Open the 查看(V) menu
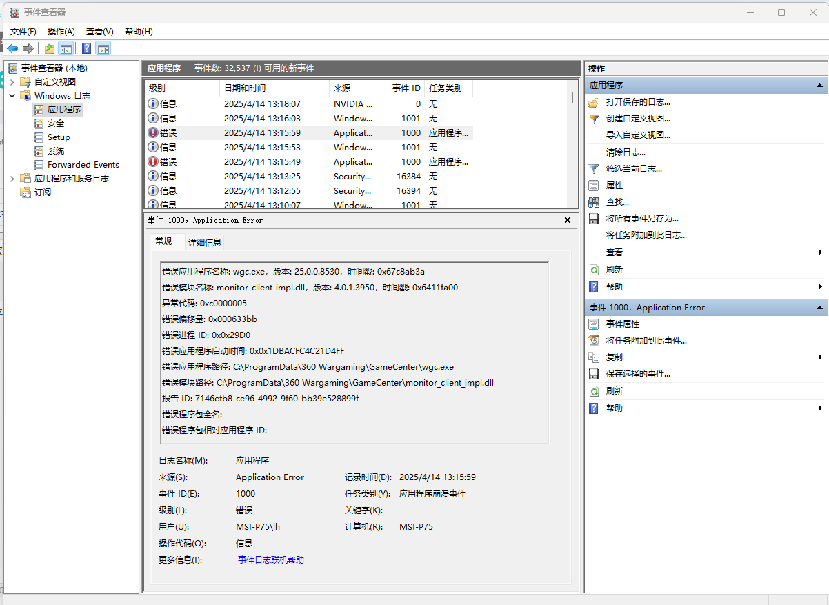Screen dimensions: 829x605 pyautogui.click(x=100, y=31)
